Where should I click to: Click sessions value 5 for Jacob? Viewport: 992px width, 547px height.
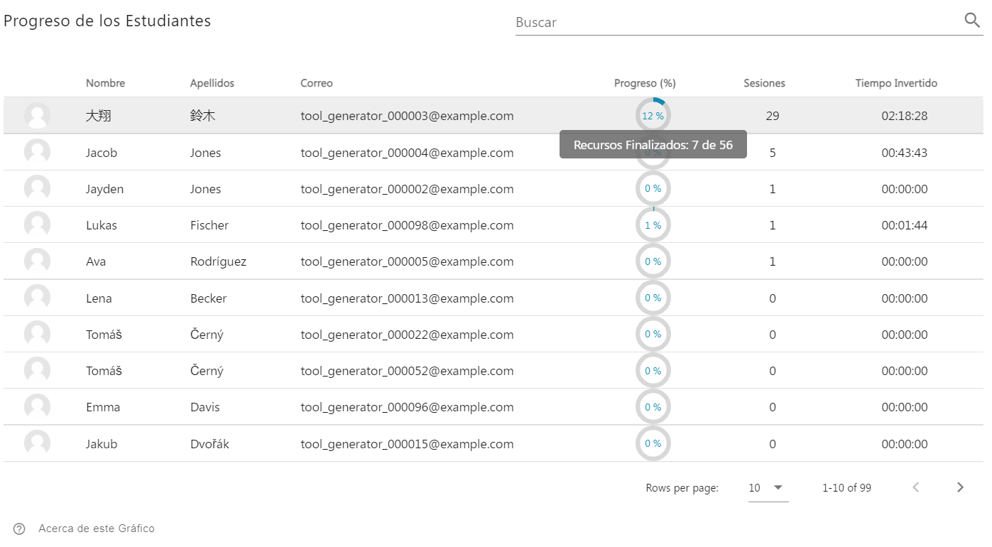pyautogui.click(x=773, y=153)
